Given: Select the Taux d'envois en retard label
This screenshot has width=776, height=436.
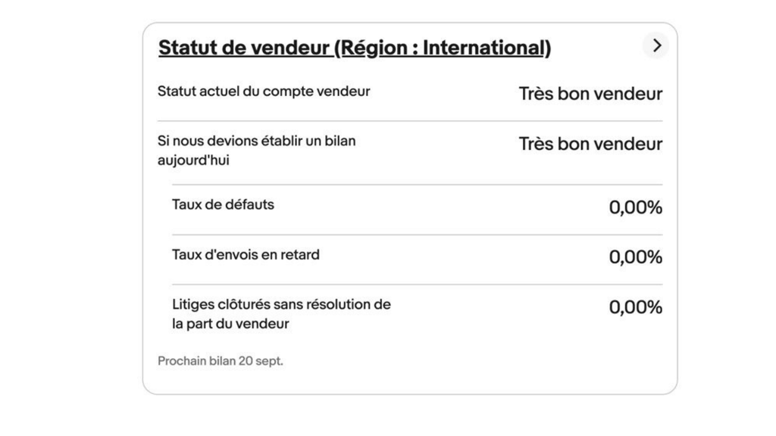Looking at the screenshot, I should click(x=246, y=254).
